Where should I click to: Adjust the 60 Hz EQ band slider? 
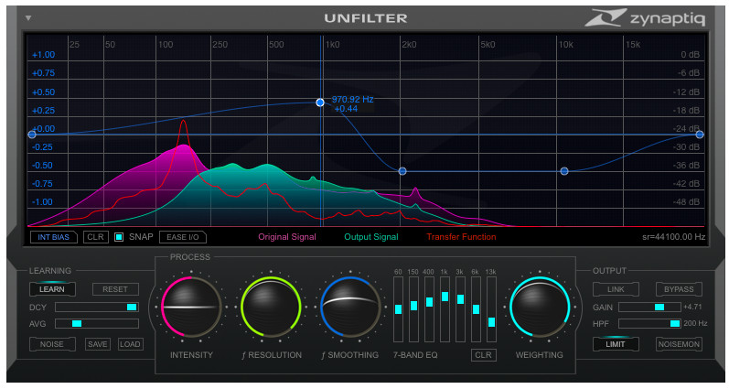(x=399, y=309)
